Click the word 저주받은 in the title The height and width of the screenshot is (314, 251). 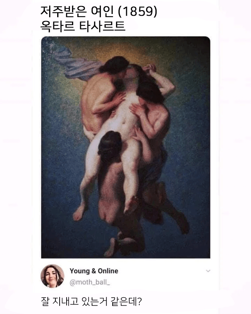click(63, 12)
